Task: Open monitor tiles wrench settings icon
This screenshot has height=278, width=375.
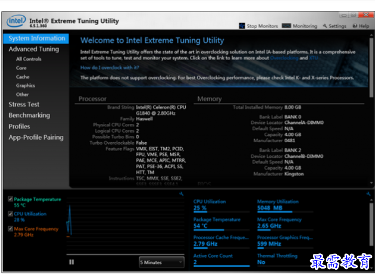Action: click(368, 194)
